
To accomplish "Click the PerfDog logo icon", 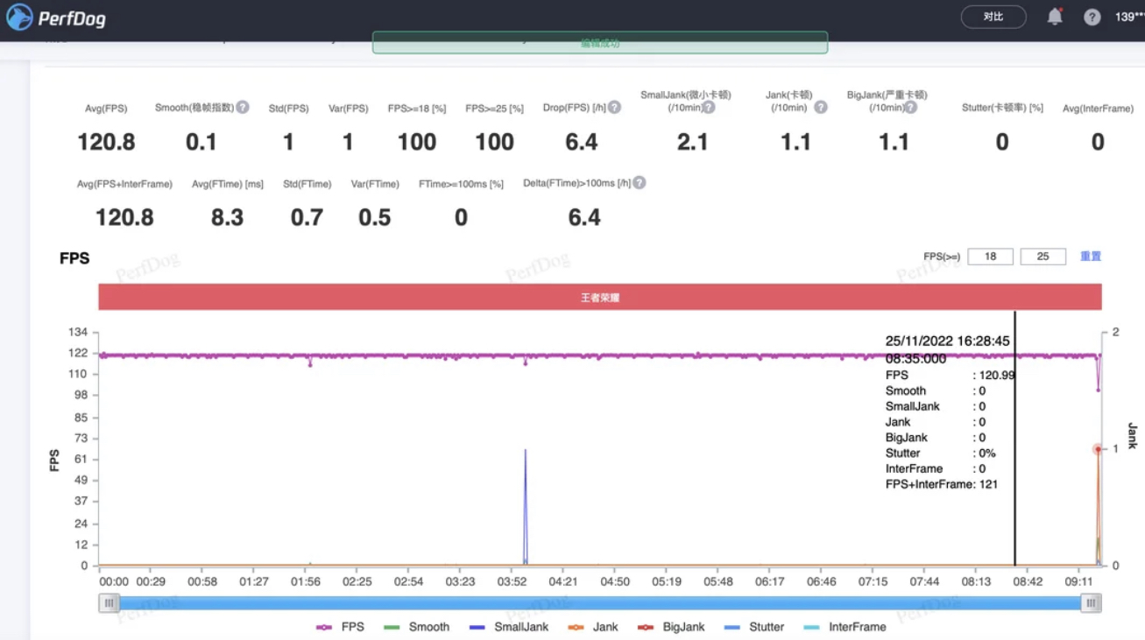I will pos(19,17).
